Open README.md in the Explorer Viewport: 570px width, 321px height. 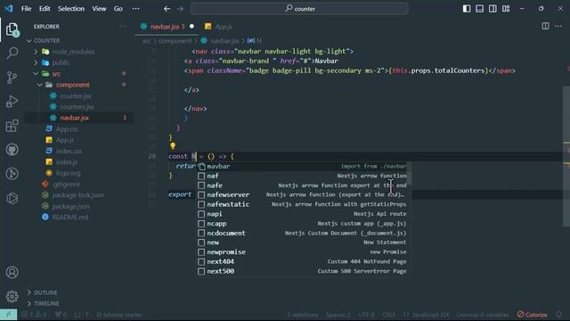coord(69,217)
